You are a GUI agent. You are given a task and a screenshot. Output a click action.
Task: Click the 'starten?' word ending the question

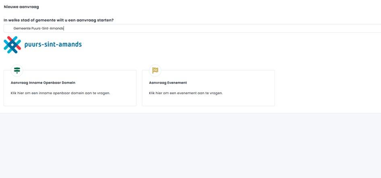[104, 20]
